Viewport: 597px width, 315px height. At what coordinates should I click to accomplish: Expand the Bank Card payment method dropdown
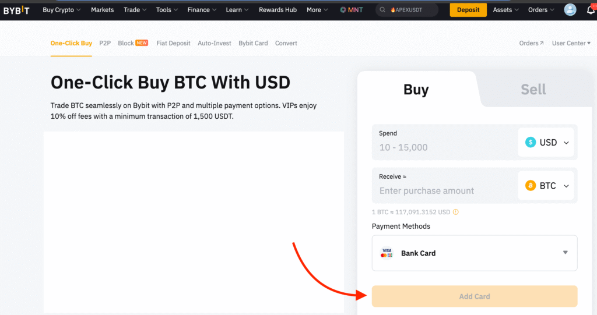pos(565,253)
